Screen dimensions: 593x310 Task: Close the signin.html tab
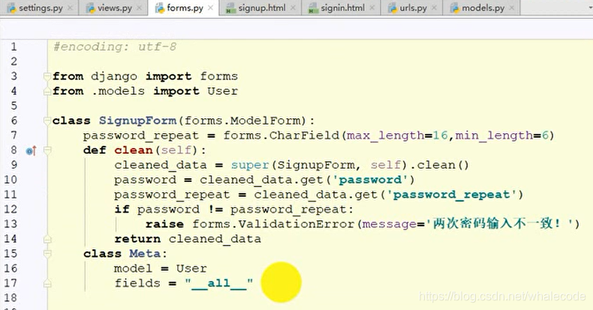(x=372, y=8)
